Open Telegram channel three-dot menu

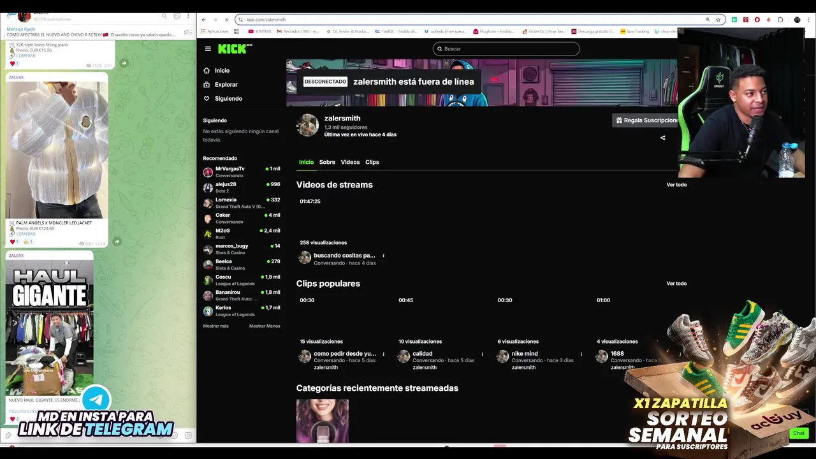click(x=188, y=16)
